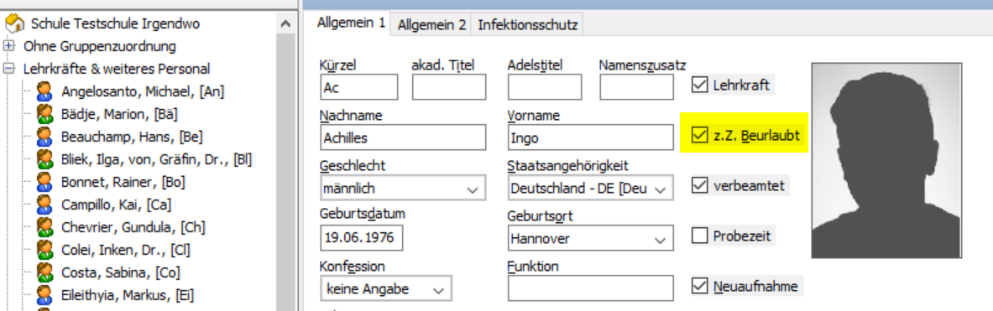Enable the Probezeit checkbox
Screen dimensions: 993x311
point(699,236)
